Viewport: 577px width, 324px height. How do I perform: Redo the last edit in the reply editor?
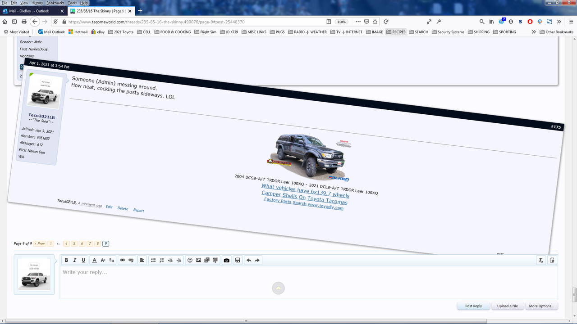click(x=257, y=260)
